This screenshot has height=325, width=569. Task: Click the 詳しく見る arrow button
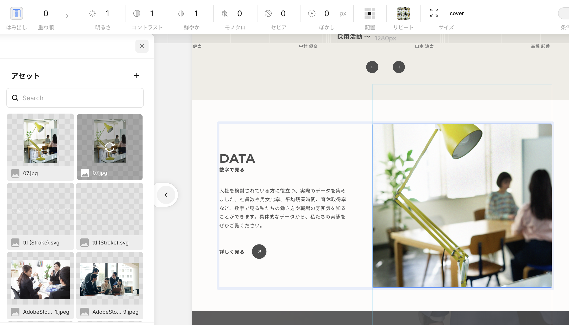click(x=259, y=252)
